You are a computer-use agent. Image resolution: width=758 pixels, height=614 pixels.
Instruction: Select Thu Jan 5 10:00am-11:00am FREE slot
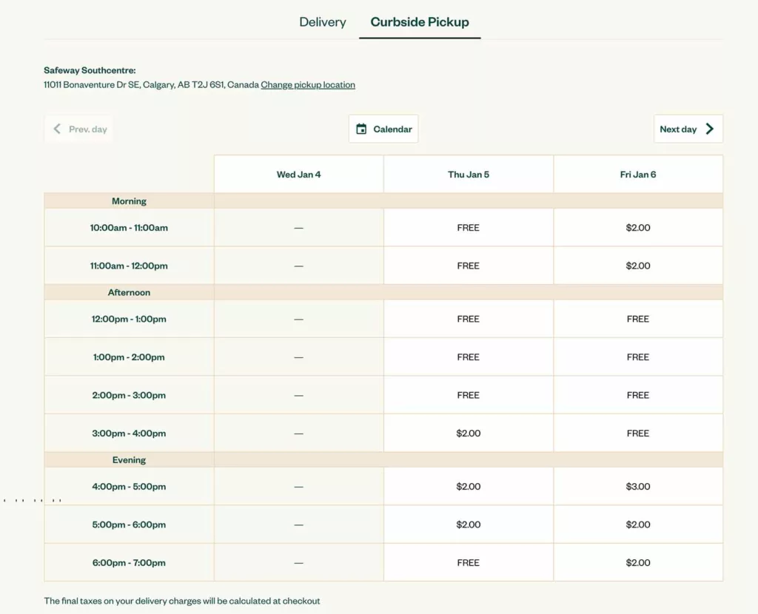[468, 228]
